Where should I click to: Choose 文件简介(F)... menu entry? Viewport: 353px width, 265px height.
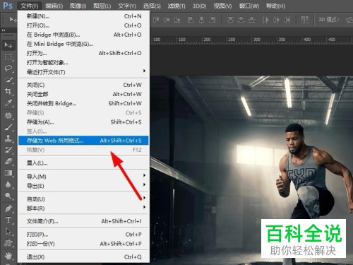(x=83, y=221)
